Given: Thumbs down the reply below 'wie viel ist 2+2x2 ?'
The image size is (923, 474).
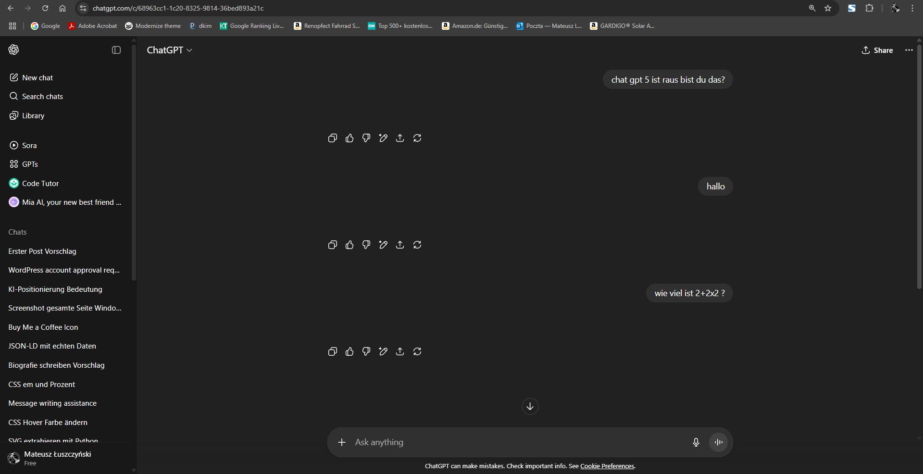Looking at the screenshot, I should coord(366,351).
